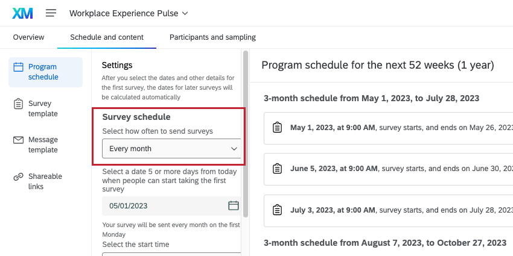Click the Settings panel vertical scrollbar
Image resolution: width=513 pixels, height=256 pixels.
[x=245, y=133]
